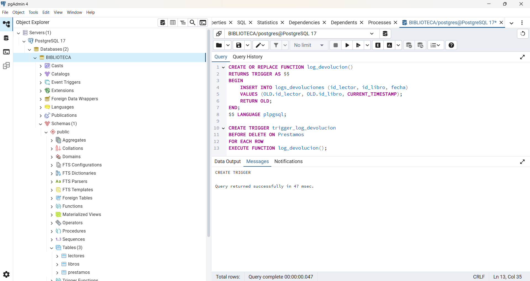
Task: Click the Search Objects magnifier icon
Action: click(193, 23)
